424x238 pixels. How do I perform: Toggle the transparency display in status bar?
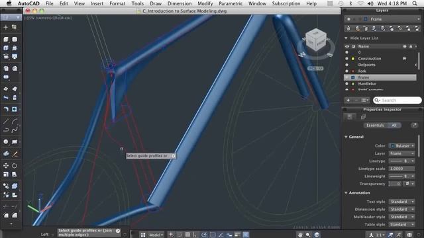pos(246,235)
